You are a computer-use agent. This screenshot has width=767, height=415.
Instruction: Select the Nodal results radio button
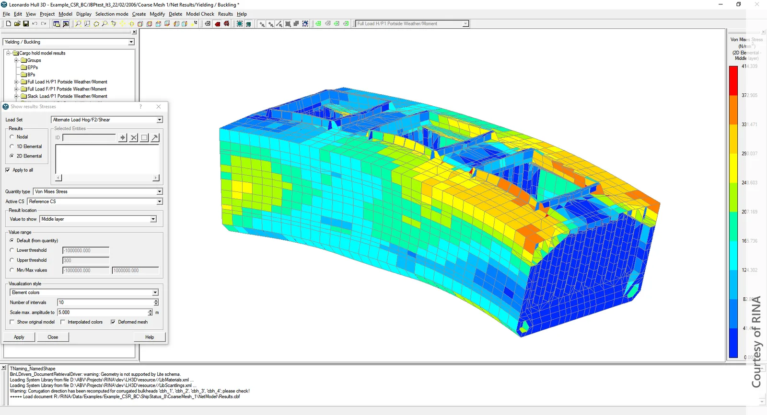point(12,137)
